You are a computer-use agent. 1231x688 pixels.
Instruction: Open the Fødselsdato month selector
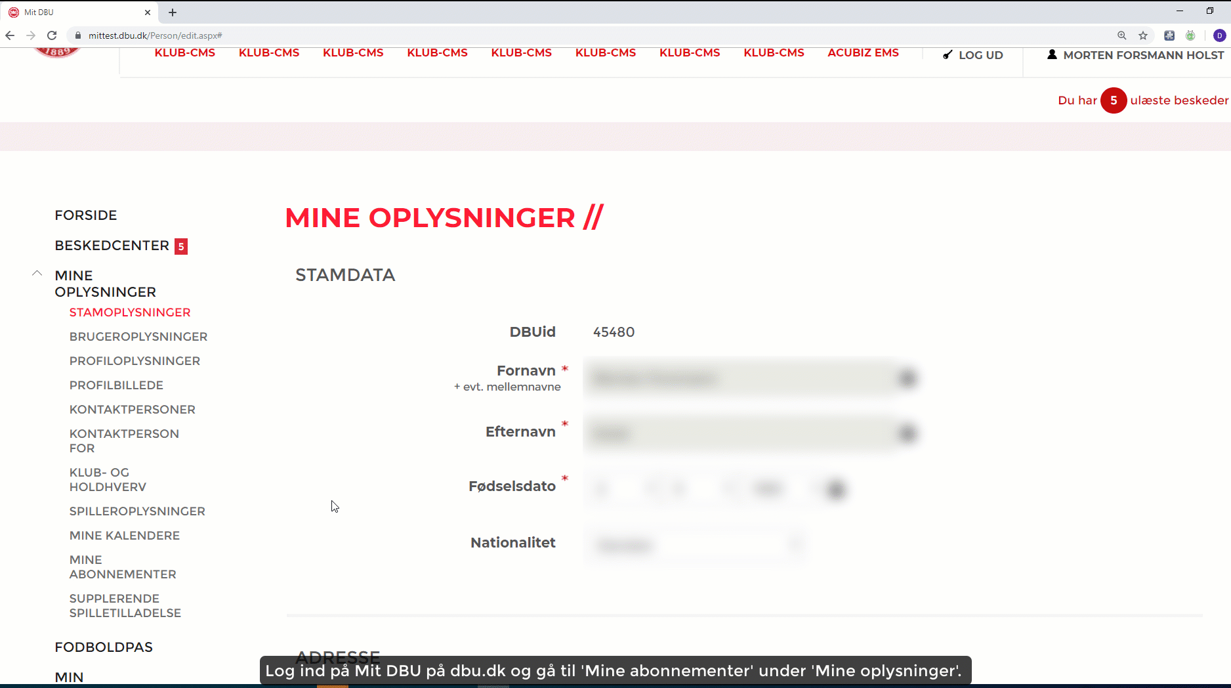coord(702,489)
